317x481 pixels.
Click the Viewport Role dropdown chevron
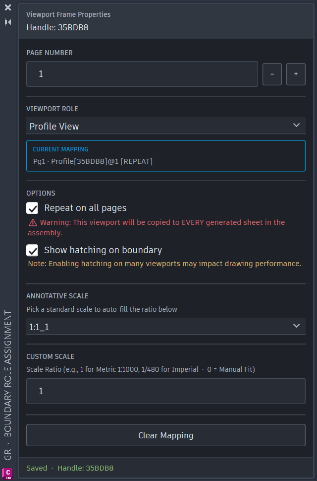pyautogui.click(x=296, y=125)
